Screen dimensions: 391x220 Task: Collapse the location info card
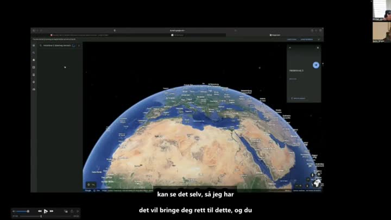(290, 48)
